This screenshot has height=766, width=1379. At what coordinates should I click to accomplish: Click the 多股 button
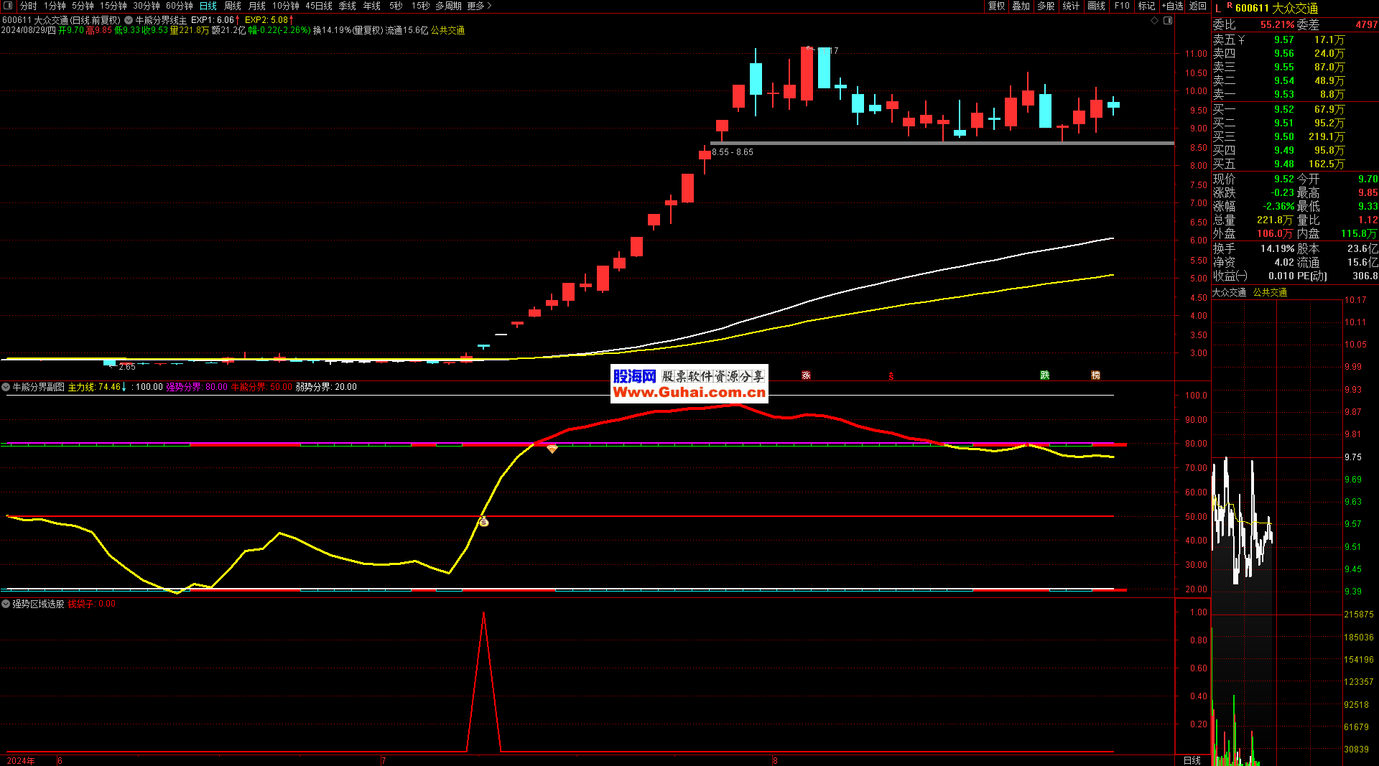point(1046,6)
